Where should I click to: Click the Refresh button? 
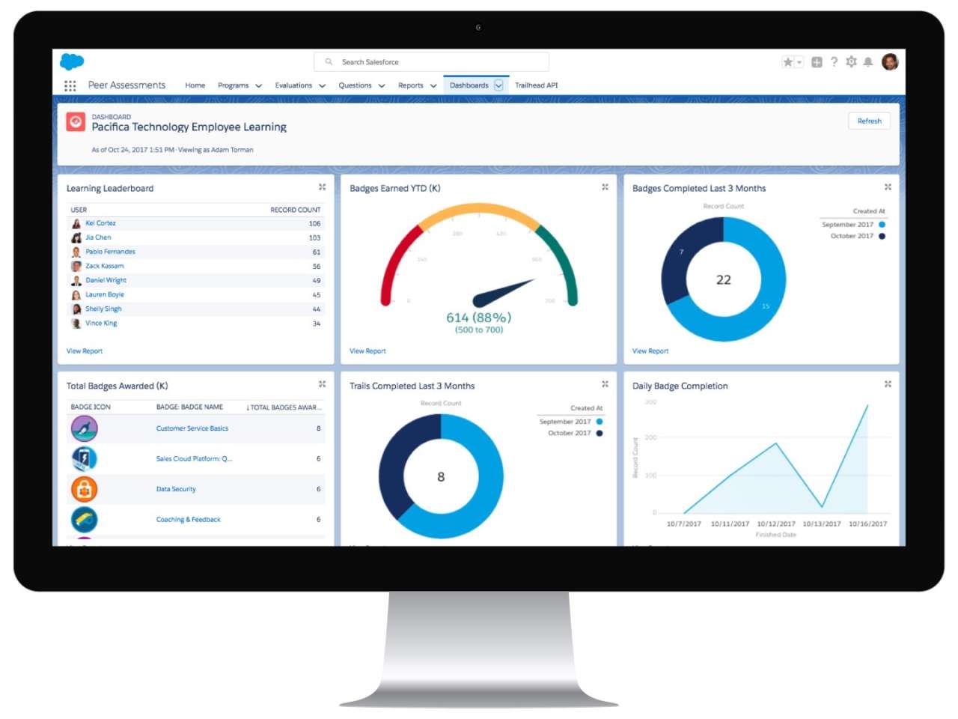click(870, 121)
